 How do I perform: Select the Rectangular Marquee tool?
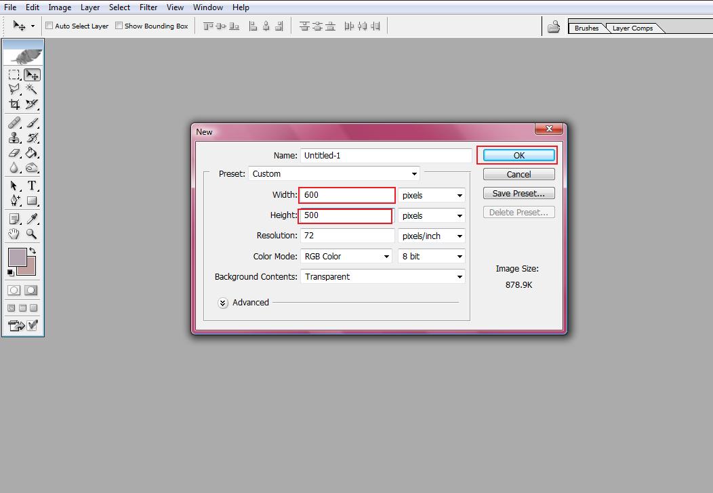[x=14, y=75]
